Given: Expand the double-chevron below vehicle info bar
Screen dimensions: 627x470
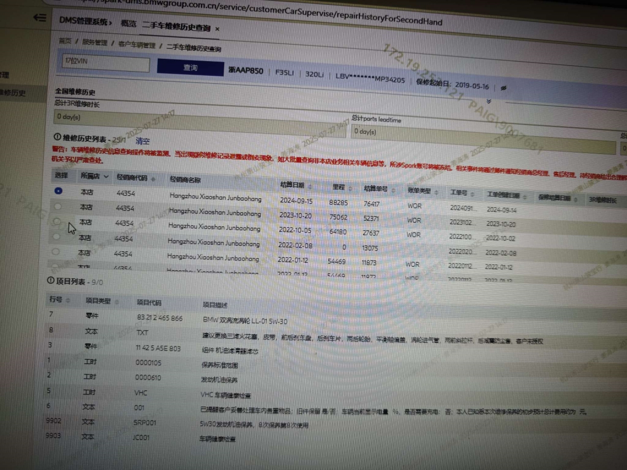Looking at the screenshot, I should 488,101.
